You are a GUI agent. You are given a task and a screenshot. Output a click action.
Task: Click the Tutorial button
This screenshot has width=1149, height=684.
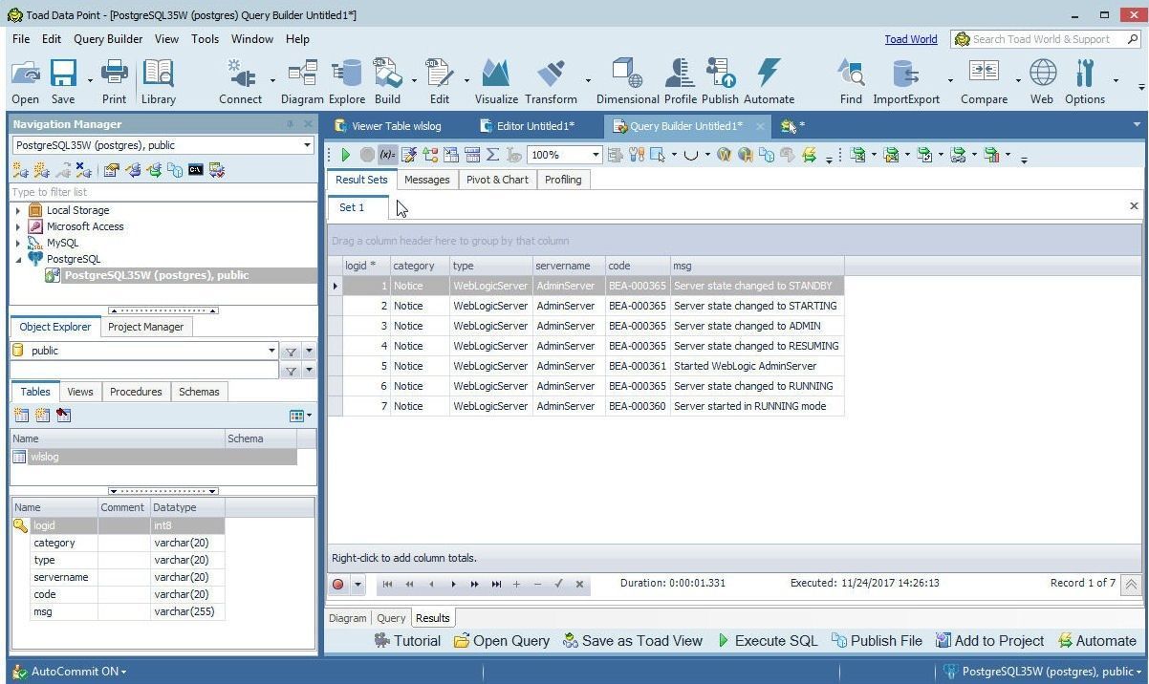pos(407,641)
